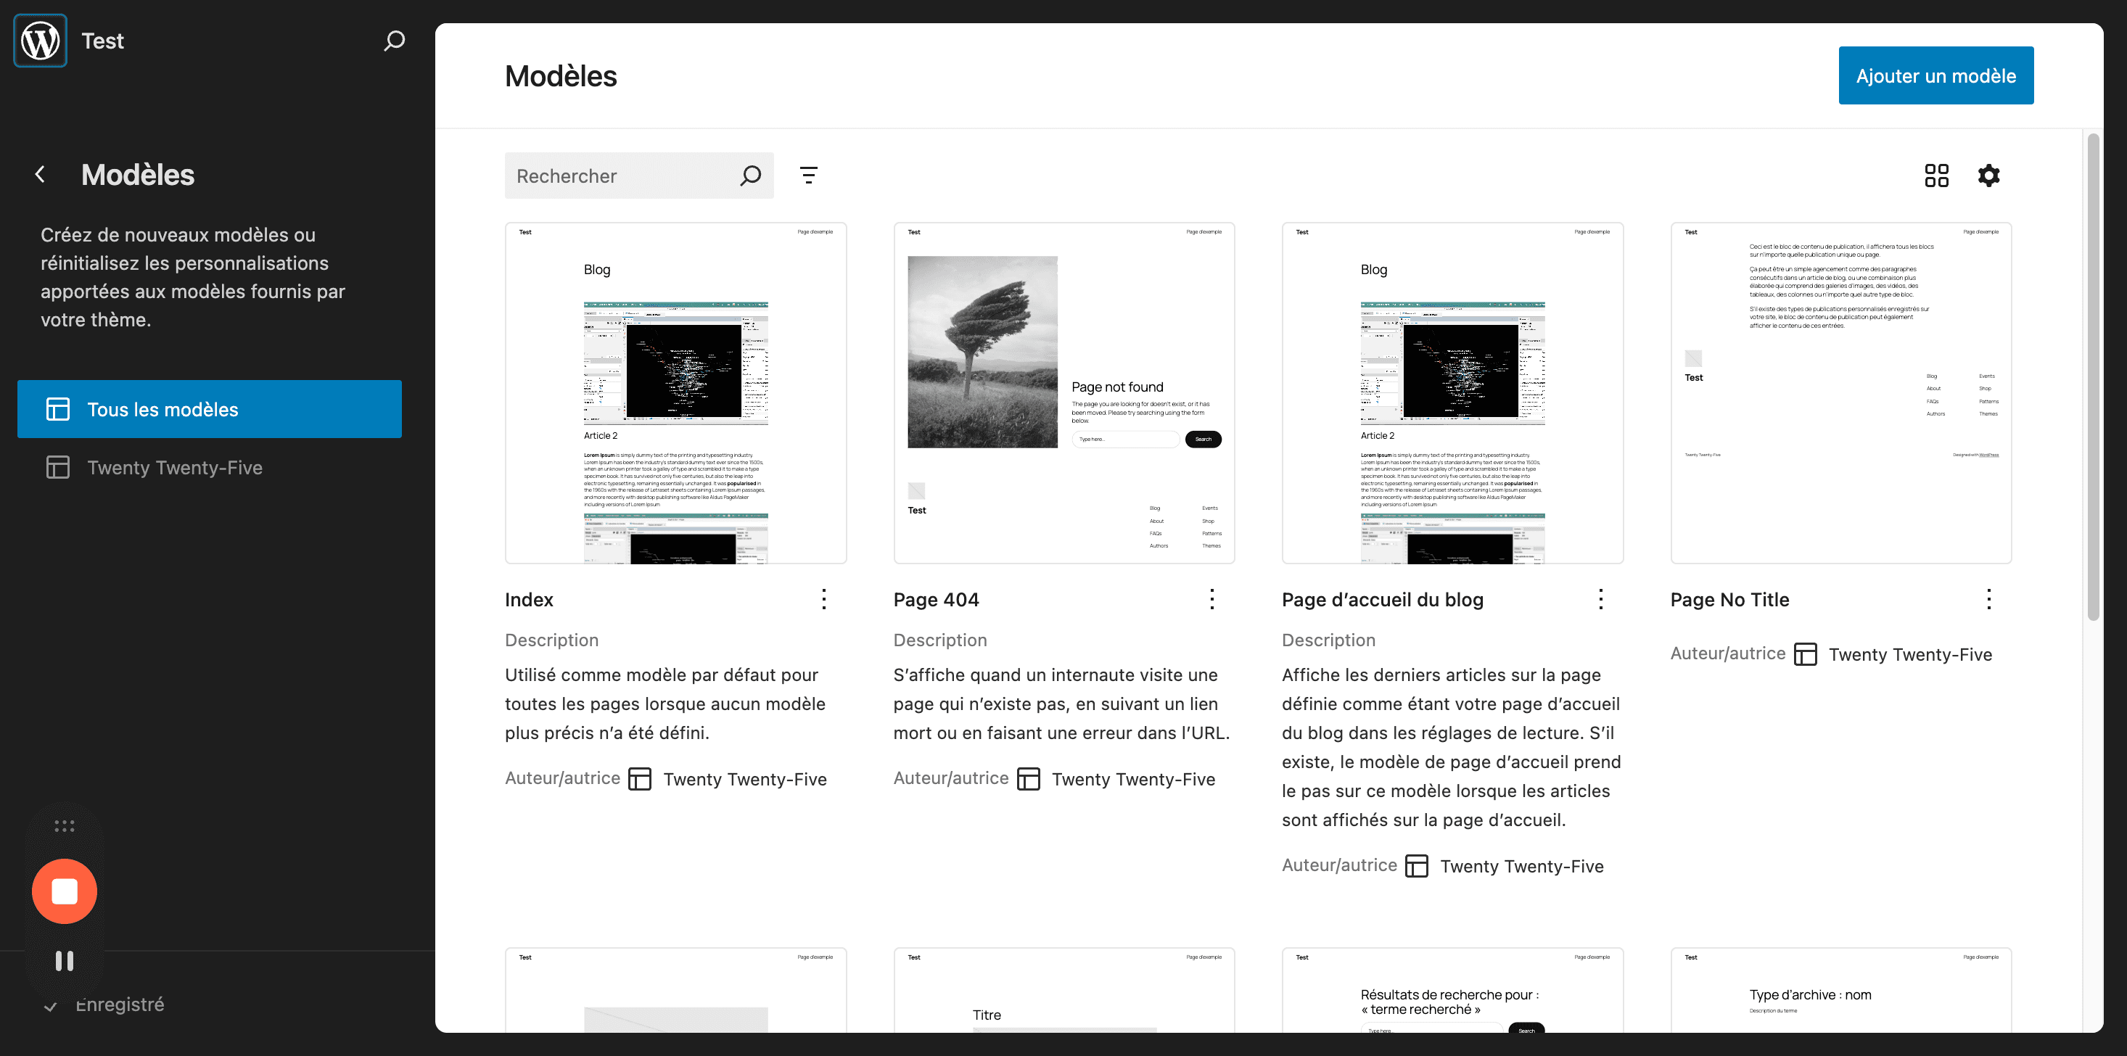The width and height of the screenshot is (2127, 1056).
Task: Click Twenty Twenty-Five author under Page 404
Action: point(1133,780)
